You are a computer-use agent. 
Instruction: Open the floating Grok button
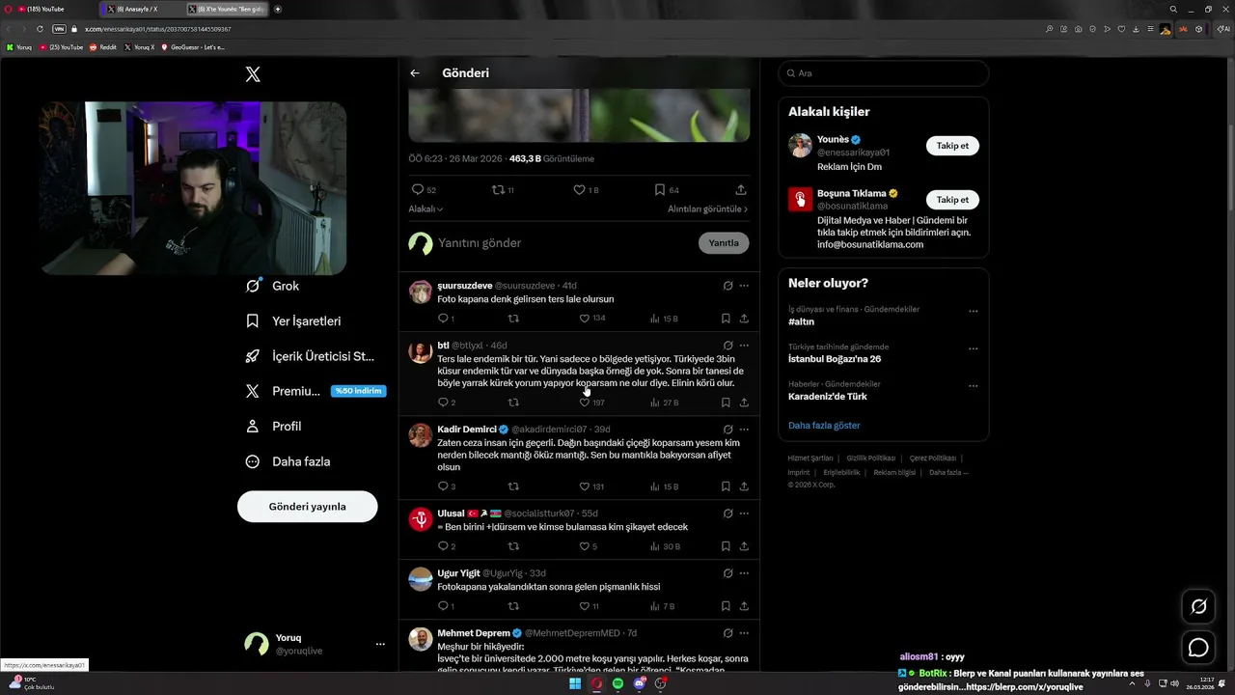(x=1198, y=606)
